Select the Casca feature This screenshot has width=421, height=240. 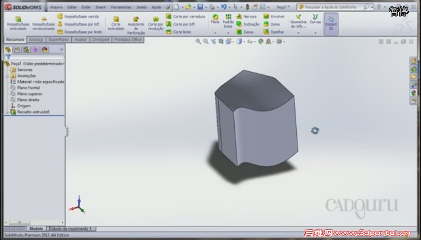[x=245, y=32]
